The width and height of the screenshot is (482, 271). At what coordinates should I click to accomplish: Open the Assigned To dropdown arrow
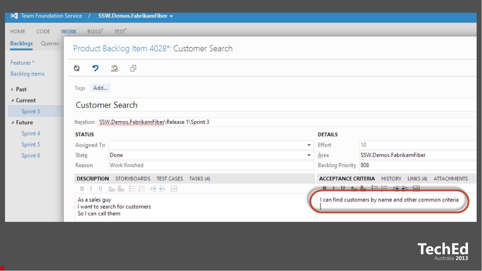(x=309, y=145)
